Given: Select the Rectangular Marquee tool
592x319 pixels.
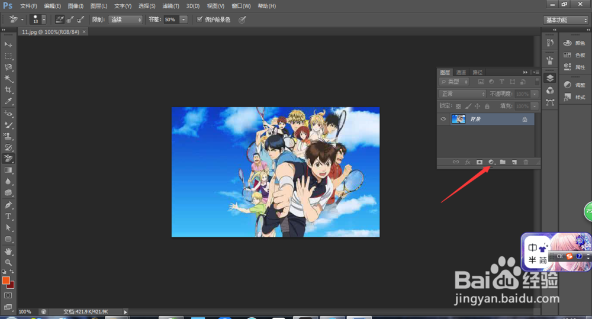Looking at the screenshot, I should (8, 56).
